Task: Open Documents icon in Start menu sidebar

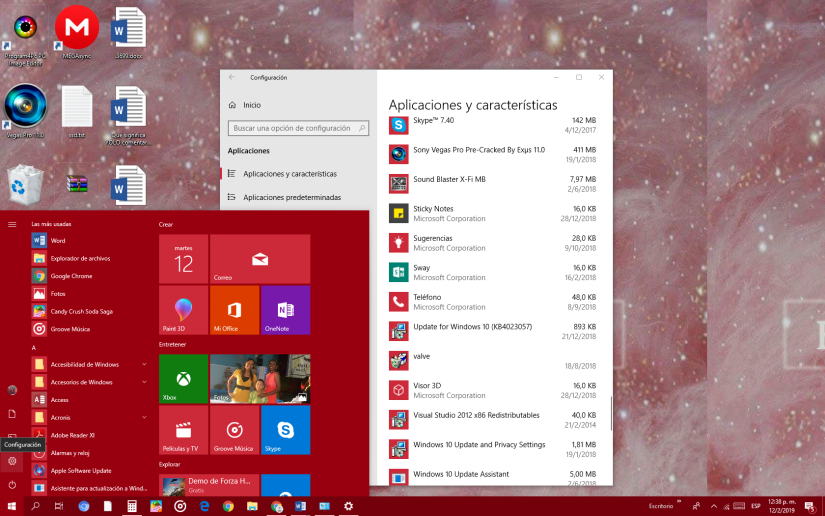Action: pyautogui.click(x=12, y=413)
